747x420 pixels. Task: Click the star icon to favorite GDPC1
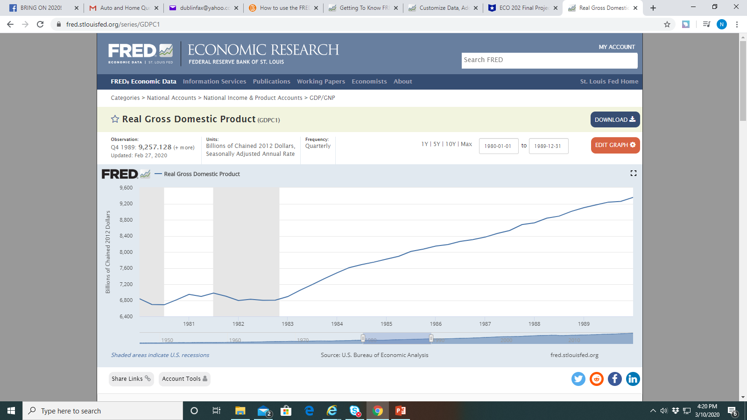click(x=114, y=119)
